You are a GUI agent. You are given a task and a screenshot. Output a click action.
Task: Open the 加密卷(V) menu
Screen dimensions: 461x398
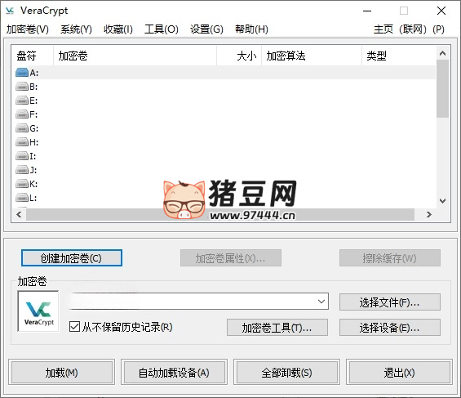tap(28, 29)
